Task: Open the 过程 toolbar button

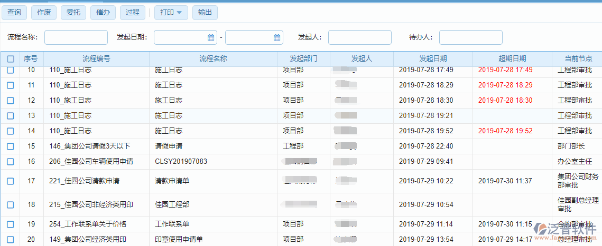Action: click(133, 13)
